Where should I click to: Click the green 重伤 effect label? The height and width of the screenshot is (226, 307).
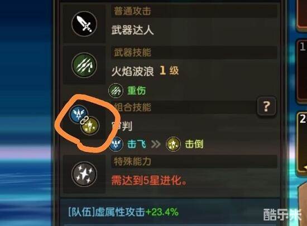(x=137, y=91)
